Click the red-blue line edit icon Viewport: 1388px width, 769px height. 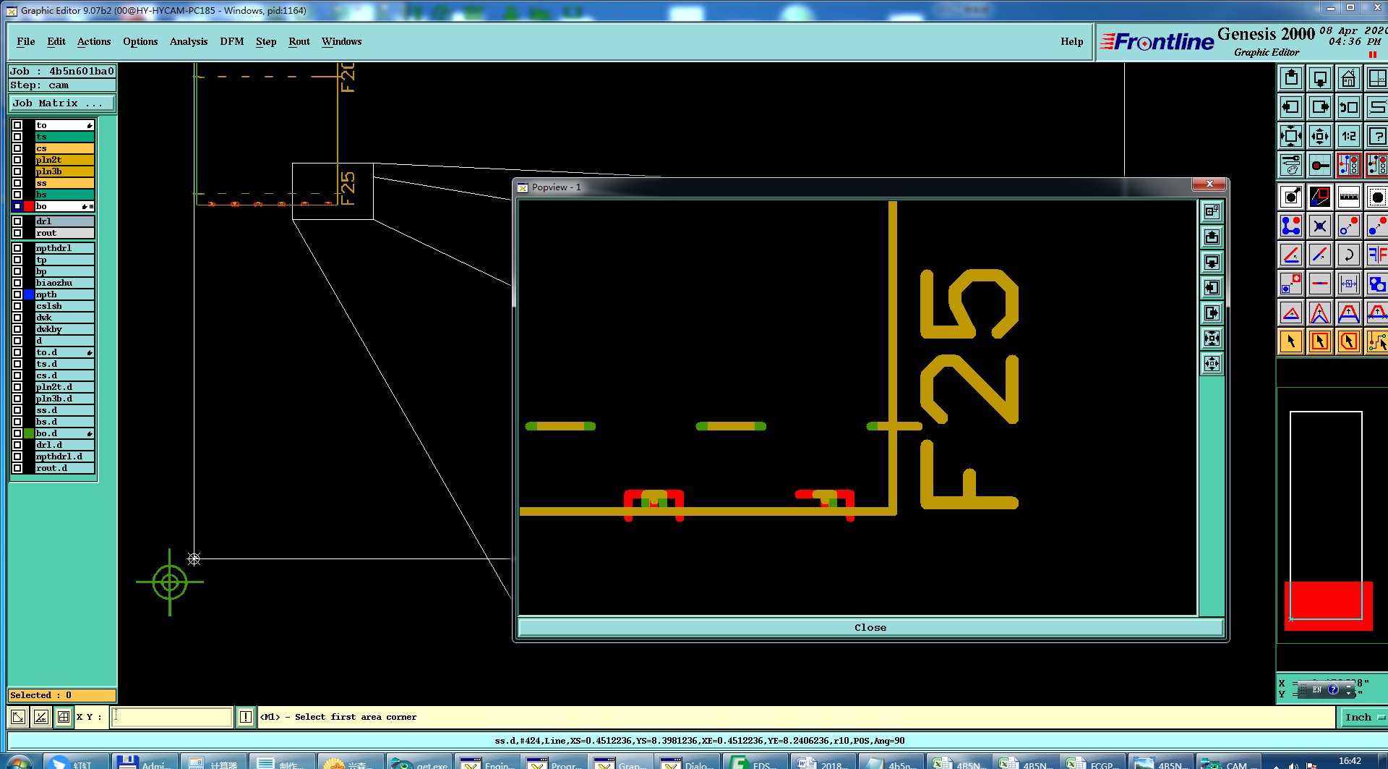click(x=1320, y=255)
